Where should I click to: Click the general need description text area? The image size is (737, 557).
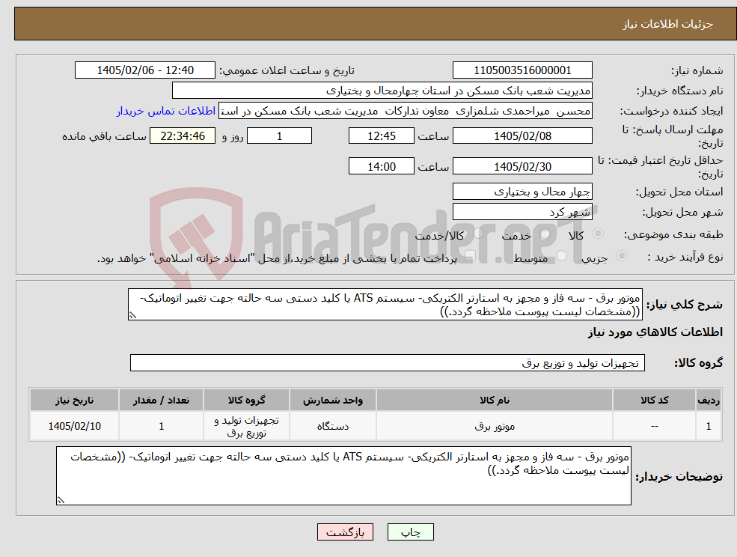pyautogui.click(x=385, y=305)
